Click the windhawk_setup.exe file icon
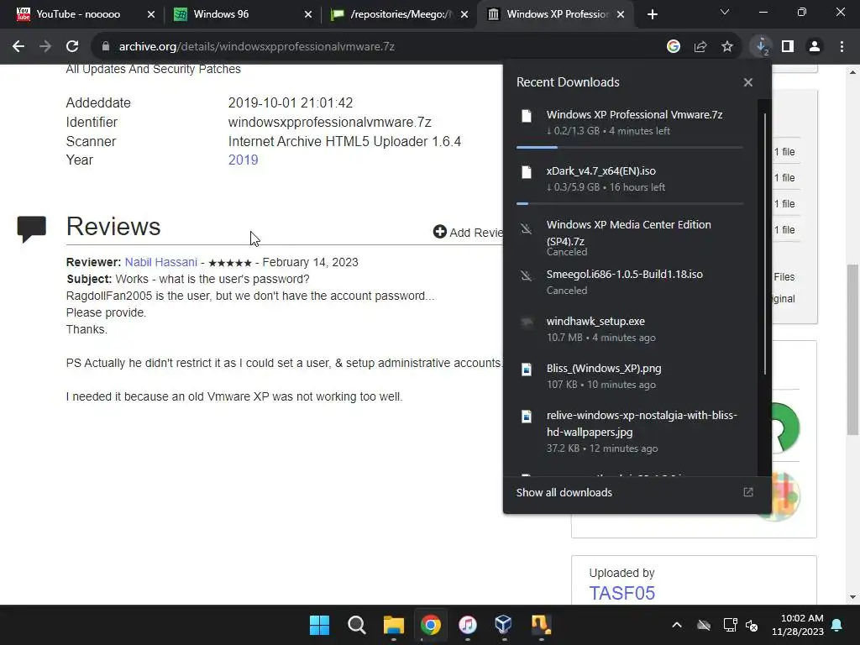This screenshot has height=645, width=860. (527, 322)
